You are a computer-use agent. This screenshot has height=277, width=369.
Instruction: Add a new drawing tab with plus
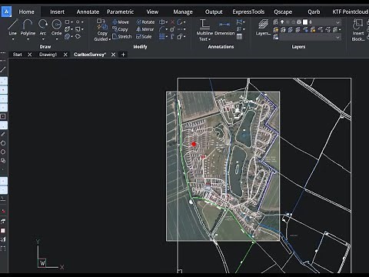123,55
